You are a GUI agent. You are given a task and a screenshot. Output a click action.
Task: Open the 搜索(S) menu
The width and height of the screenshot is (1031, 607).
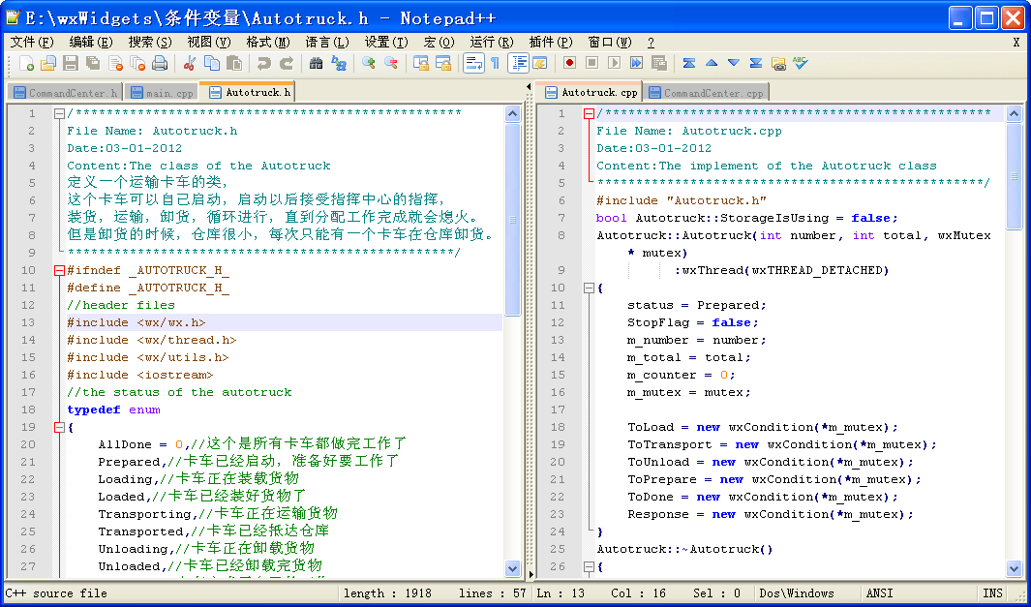point(150,42)
